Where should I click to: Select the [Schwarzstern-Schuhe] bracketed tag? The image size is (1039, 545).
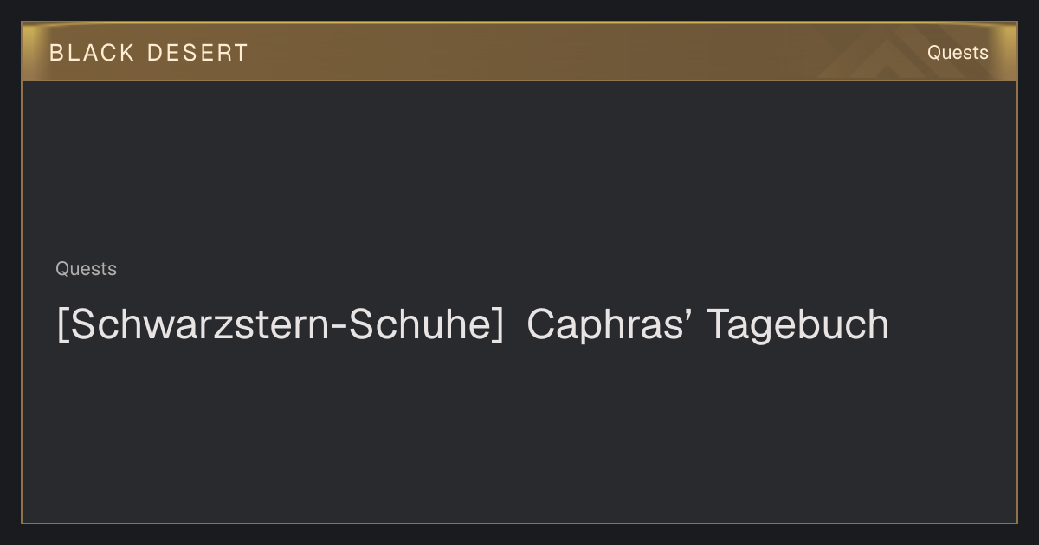coord(281,324)
